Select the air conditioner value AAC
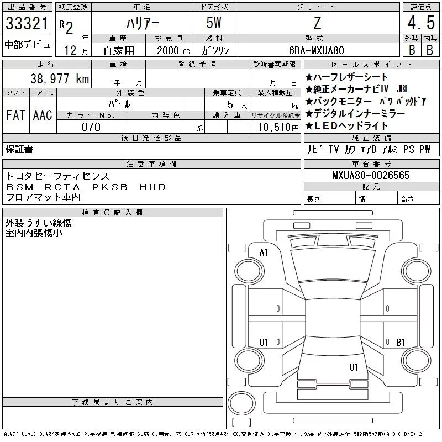 pyautogui.click(x=43, y=115)
